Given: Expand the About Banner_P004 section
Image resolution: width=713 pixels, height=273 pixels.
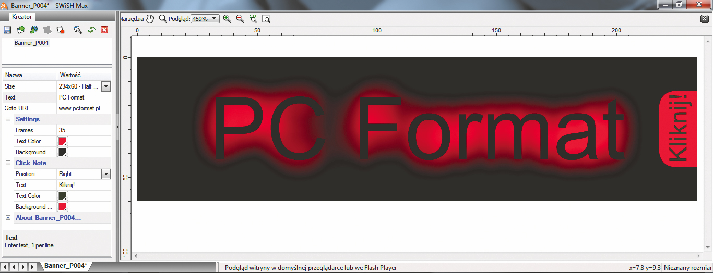Looking at the screenshot, I should pos(8,218).
